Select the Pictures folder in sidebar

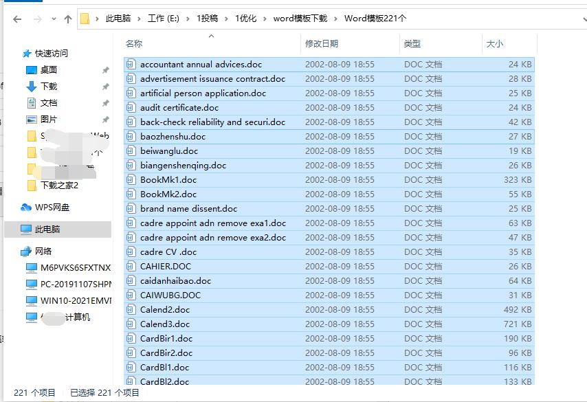pyautogui.click(x=49, y=120)
